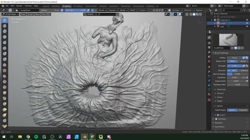The image size is (250, 140).
Task: Click the brush preview icon in tool header
Action: click(10, 10)
